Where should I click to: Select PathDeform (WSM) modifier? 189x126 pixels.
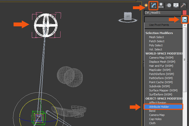(161, 78)
